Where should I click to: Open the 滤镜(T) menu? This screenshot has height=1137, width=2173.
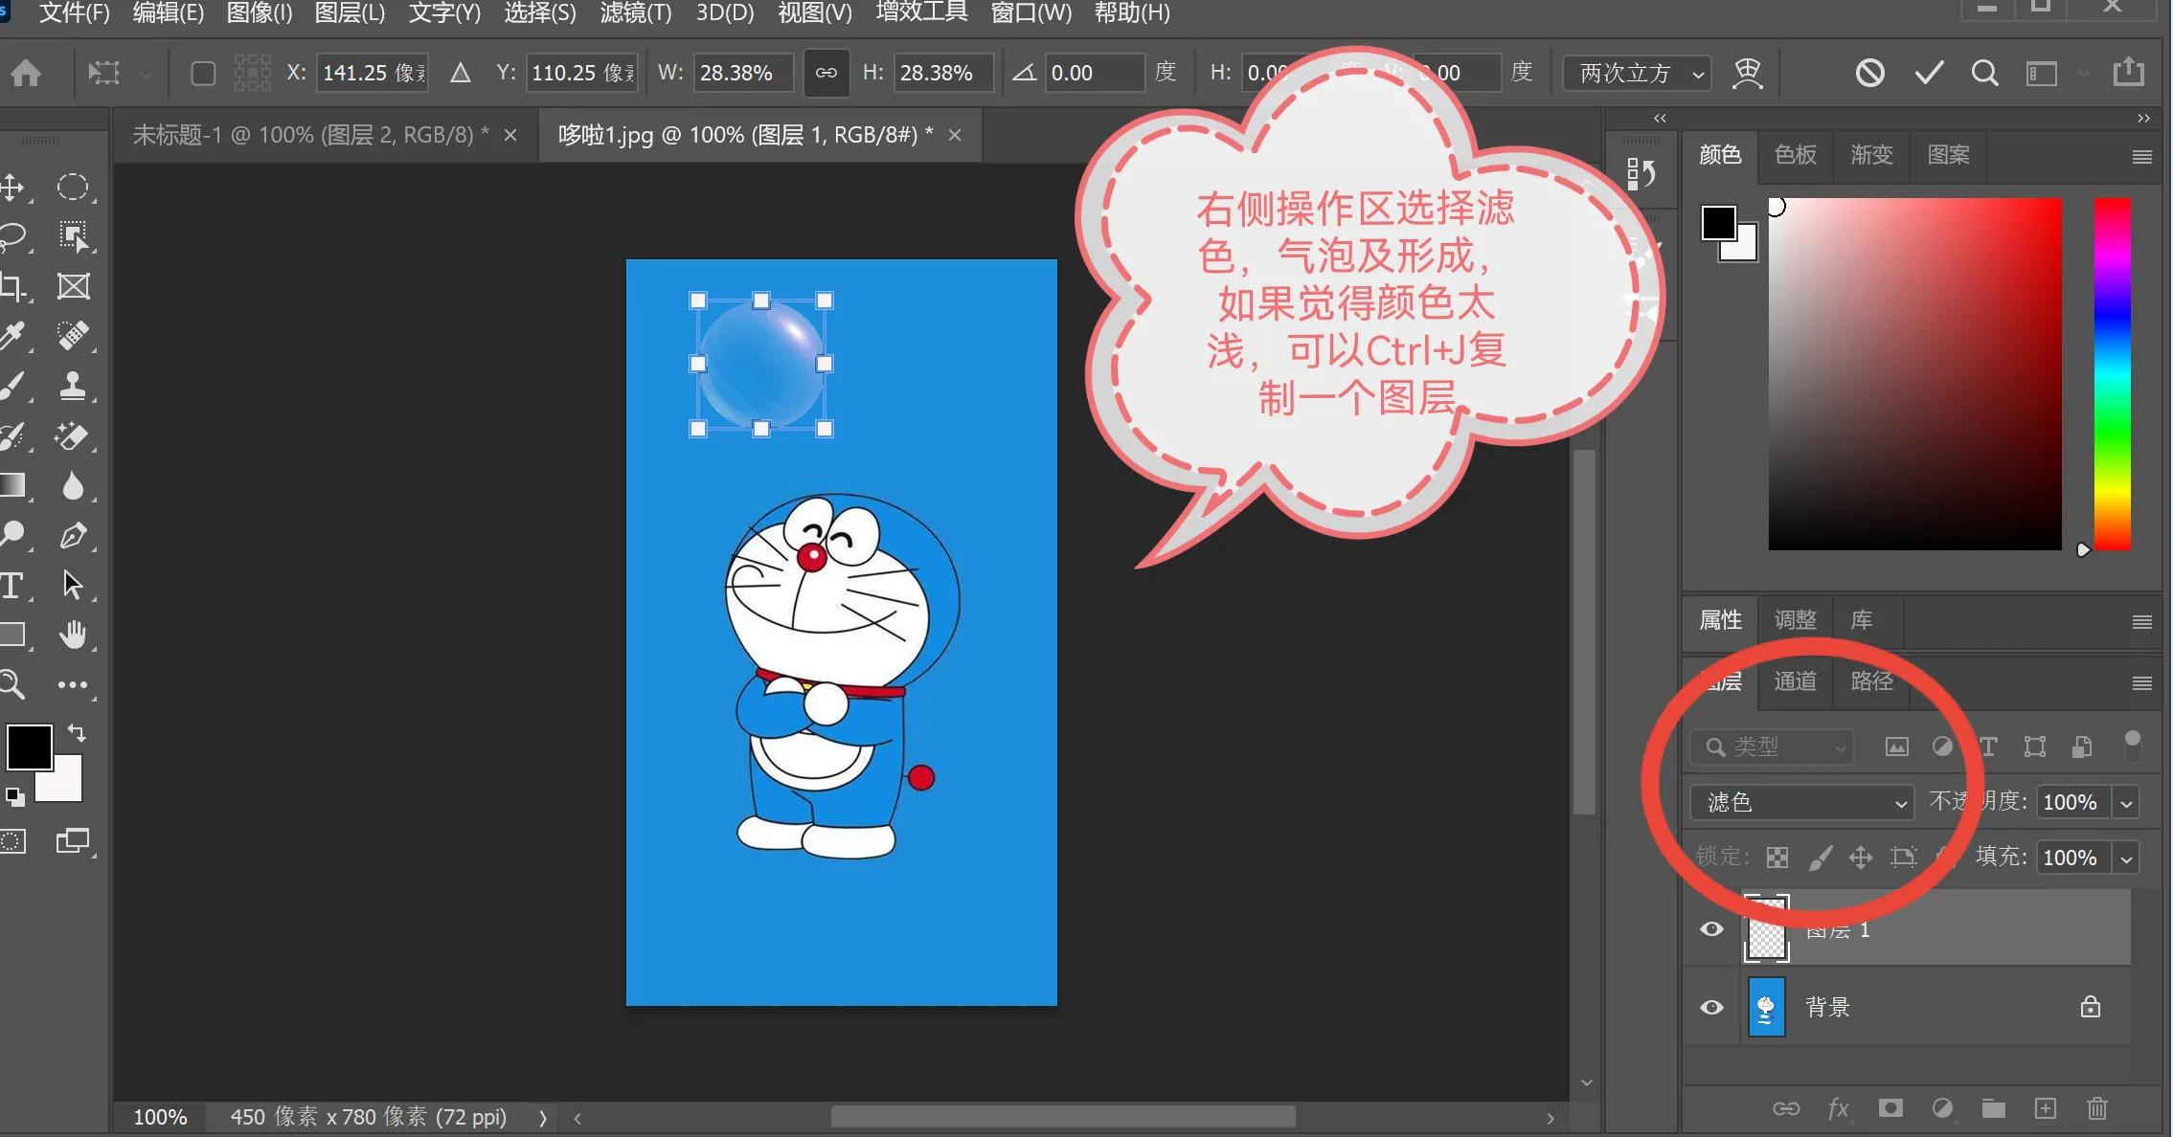(x=635, y=13)
